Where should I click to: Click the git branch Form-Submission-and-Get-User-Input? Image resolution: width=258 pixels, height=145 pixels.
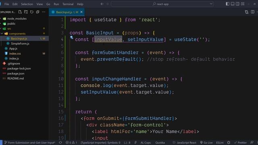pos(29,143)
